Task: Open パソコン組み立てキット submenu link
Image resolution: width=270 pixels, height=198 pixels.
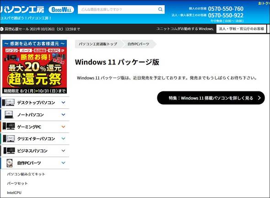Action: [x=26, y=174]
